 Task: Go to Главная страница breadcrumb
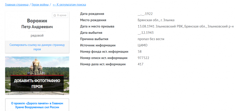click(17, 5)
